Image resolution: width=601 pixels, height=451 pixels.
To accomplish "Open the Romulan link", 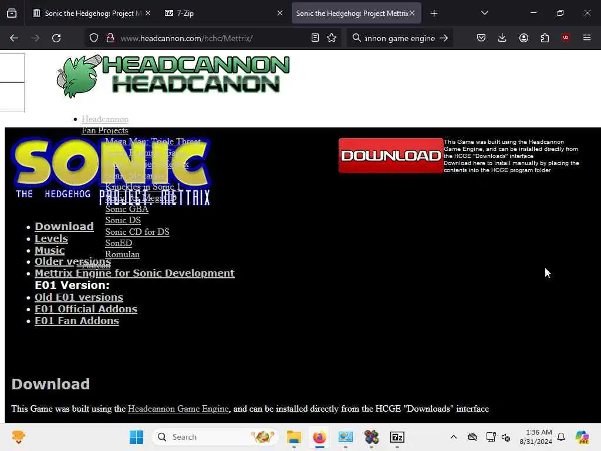I will [122, 254].
